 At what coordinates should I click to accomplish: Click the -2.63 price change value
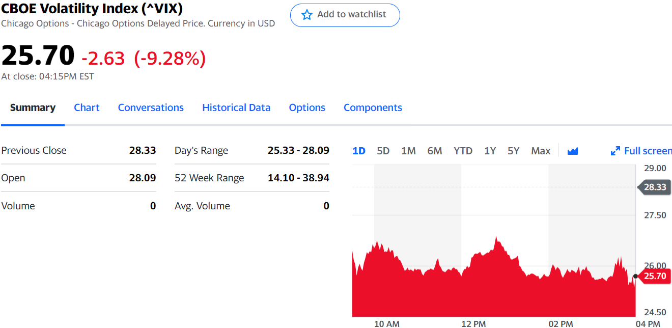point(103,59)
